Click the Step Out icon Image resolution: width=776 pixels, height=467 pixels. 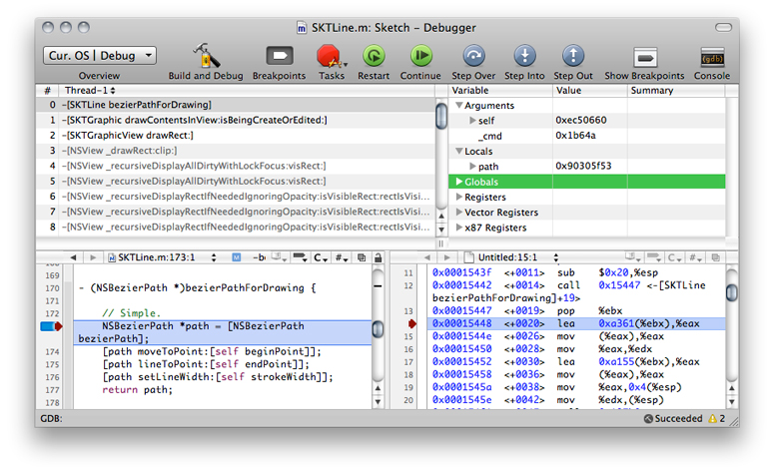(x=572, y=56)
